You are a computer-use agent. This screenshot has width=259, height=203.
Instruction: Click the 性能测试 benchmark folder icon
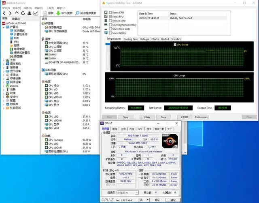coord(7,108)
